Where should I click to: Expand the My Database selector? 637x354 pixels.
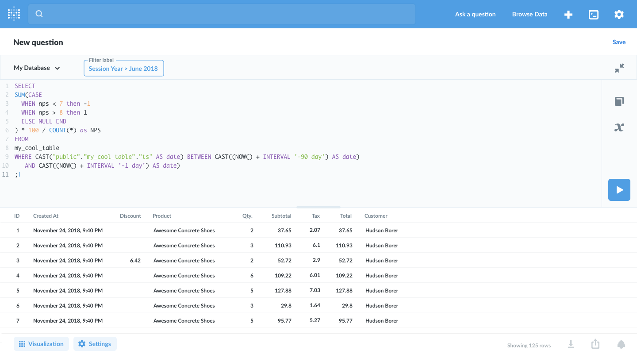click(x=36, y=68)
